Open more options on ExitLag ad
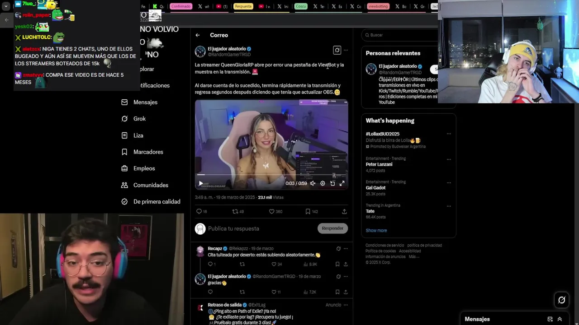Viewport: 579px width, 325px height. click(x=346, y=305)
